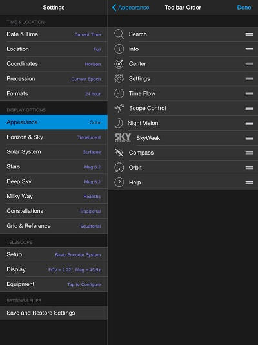Tap the Done button
The height and width of the screenshot is (345, 258).
pyautogui.click(x=244, y=8)
